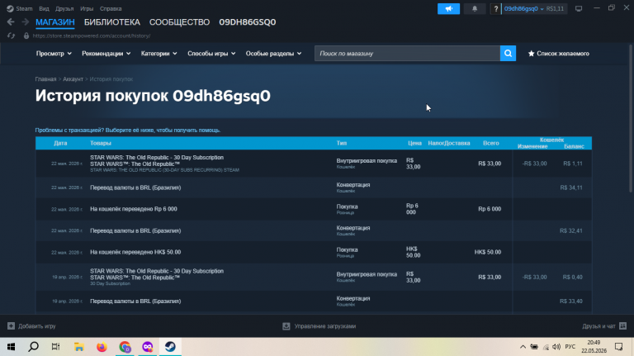This screenshot has width=634, height=356.
Task: Click the store URL address bar
Action: 92,36
